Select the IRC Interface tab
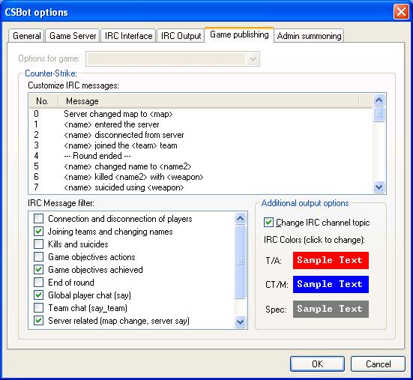The image size is (413, 380). 128,35
